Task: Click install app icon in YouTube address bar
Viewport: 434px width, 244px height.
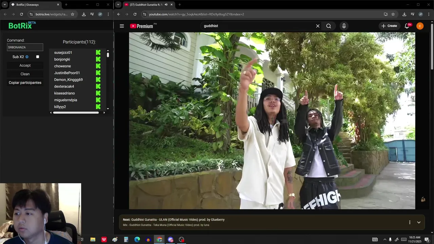Action: click(x=386, y=14)
